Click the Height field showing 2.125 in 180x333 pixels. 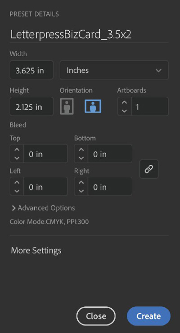31,106
